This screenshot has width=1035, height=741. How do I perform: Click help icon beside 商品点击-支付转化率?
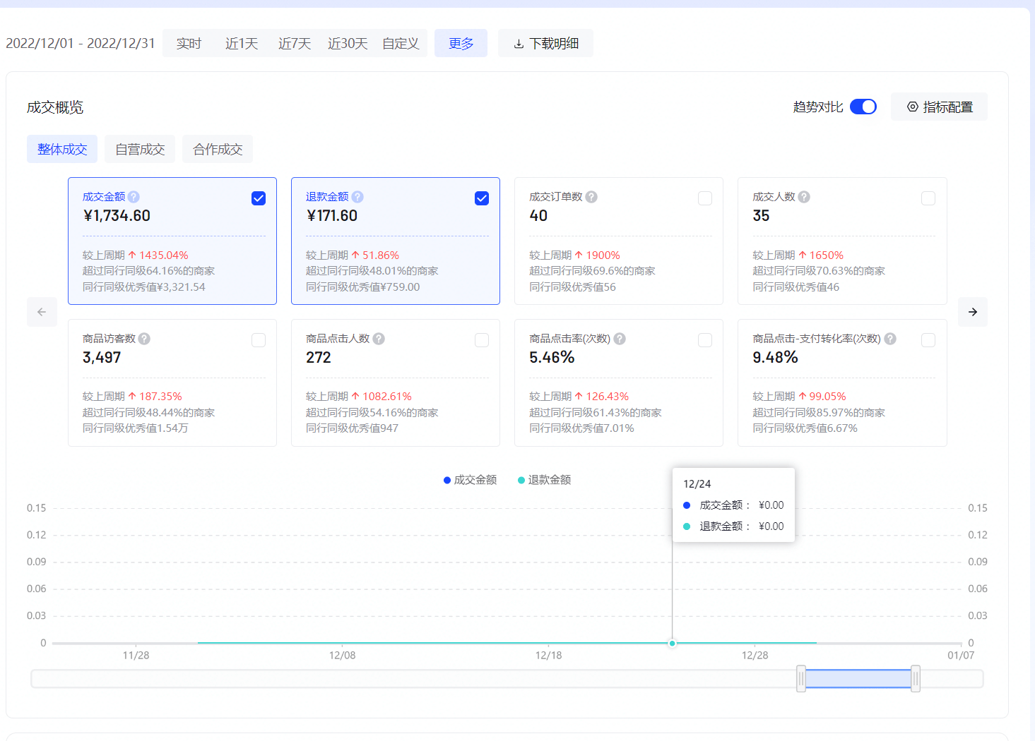890,339
